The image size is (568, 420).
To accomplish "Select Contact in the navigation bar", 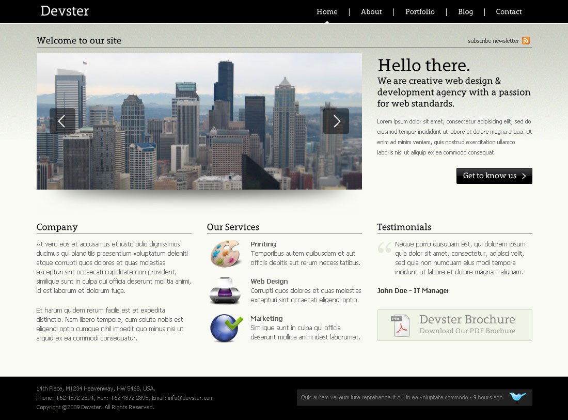I will 509,12.
